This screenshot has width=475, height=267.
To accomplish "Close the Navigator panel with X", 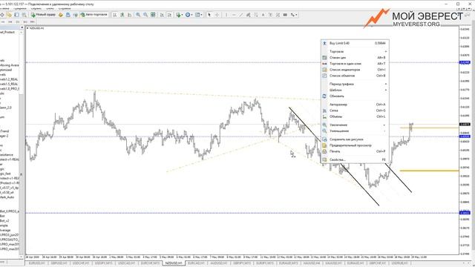I will tap(22, 27).
